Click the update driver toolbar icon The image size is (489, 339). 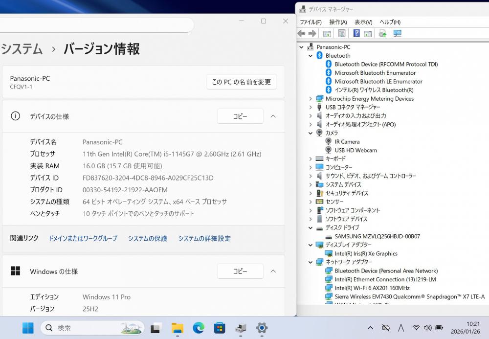pos(382,34)
